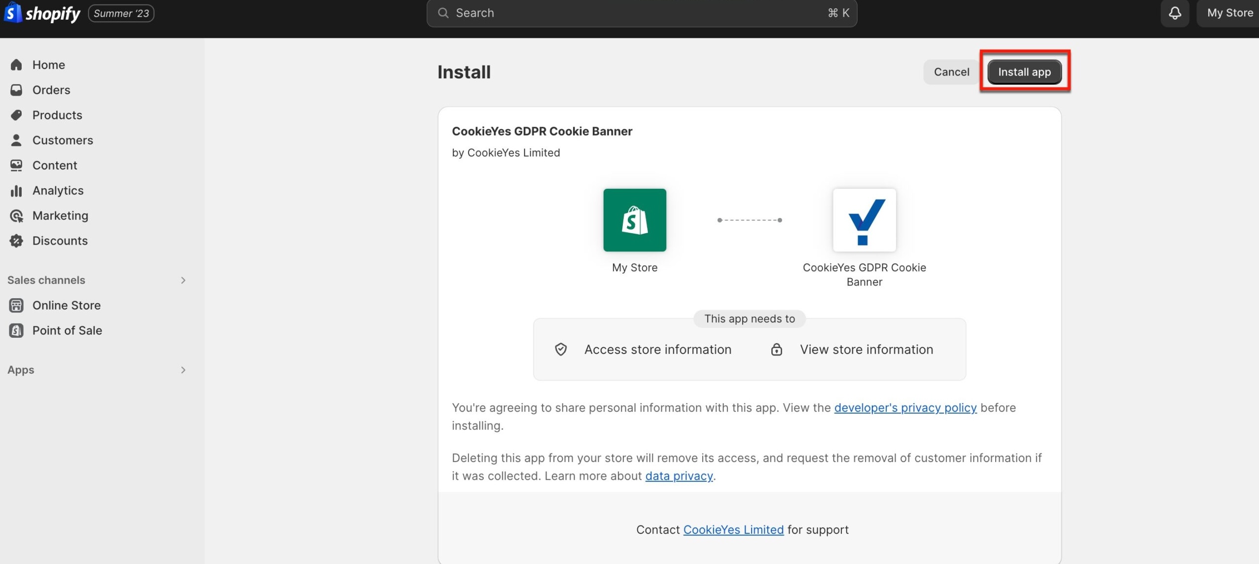Open the Discounts section label

coord(60,241)
